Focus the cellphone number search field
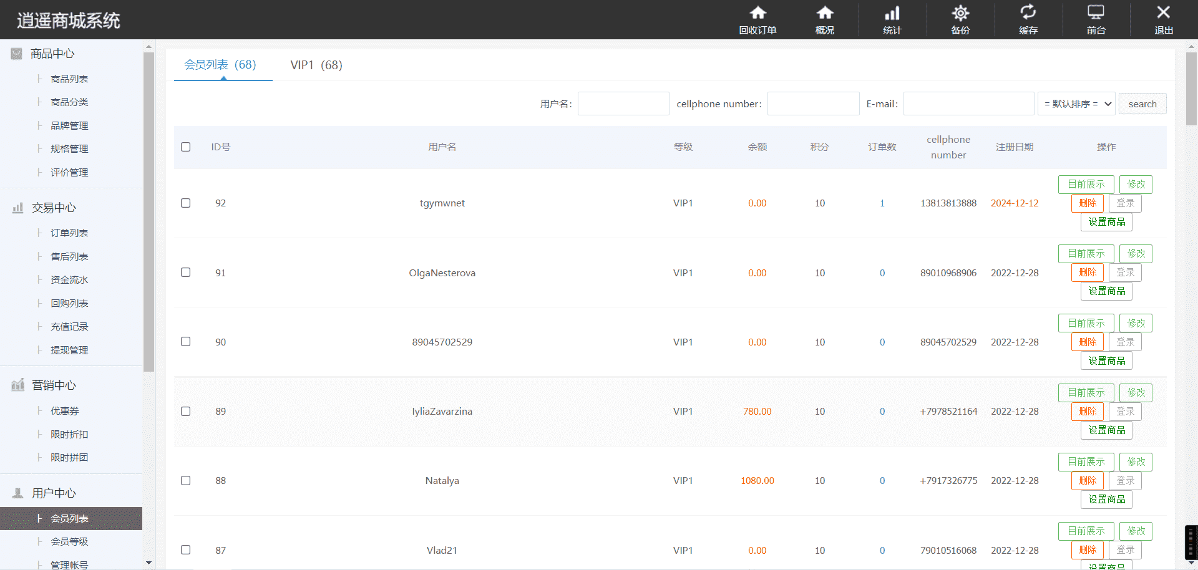This screenshot has width=1198, height=570. (813, 104)
